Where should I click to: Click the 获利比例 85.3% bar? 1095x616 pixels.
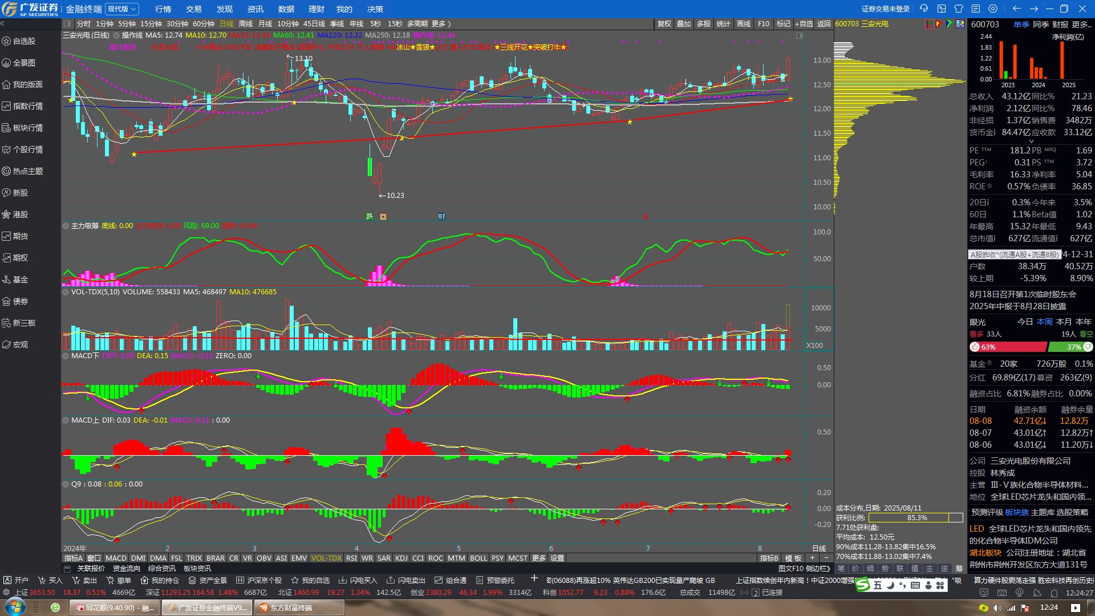pos(915,518)
